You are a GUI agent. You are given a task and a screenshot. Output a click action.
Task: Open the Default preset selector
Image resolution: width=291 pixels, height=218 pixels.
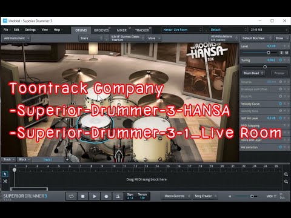[228, 30]
